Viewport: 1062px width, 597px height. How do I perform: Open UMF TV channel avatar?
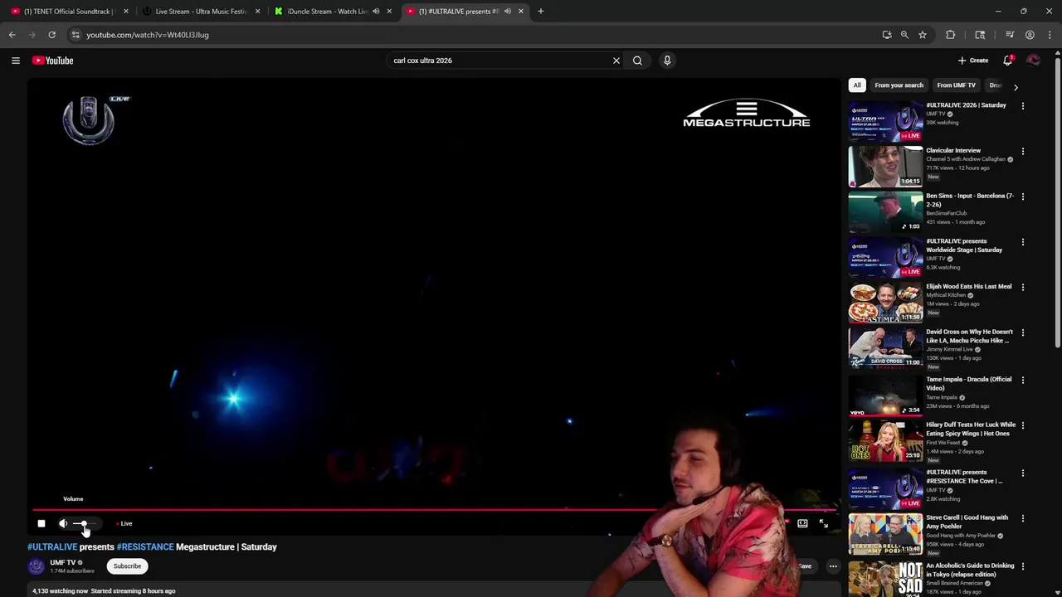[x=36, y=566]
